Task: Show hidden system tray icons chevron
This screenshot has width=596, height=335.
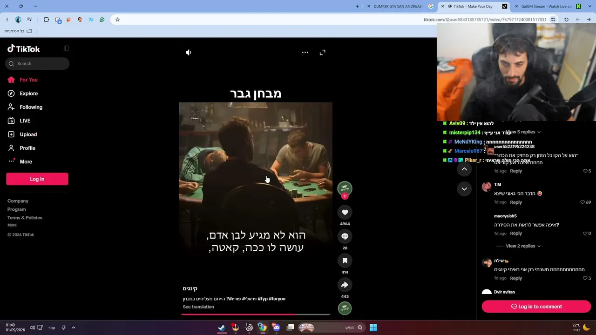Action: click(x=73, y=328)
